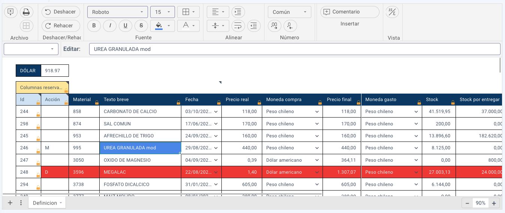Screen dimensions: 505x213
Task: Open Moneda compra dropdown for SAL COMUN row
Action: point(317,124)
